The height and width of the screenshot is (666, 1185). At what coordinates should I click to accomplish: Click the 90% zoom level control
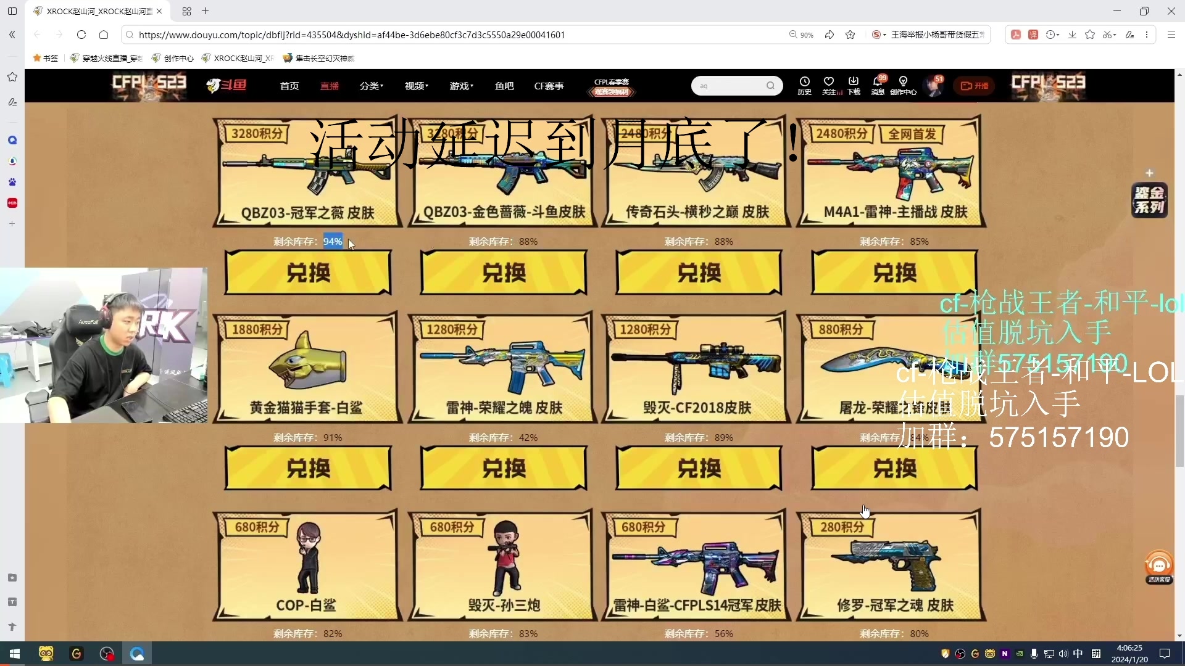click(801, 35)
